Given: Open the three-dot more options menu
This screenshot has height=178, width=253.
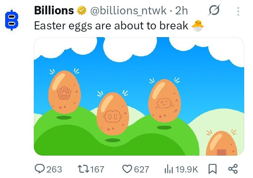Looking at the screenshot, I should [238, 12].
